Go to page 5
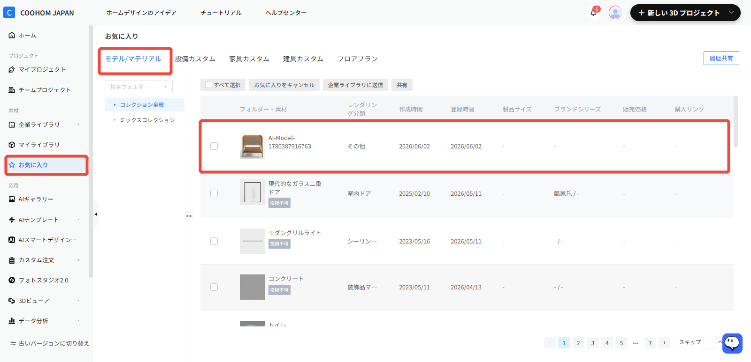The height and width of the screenshot is (362, 751). 621,343
